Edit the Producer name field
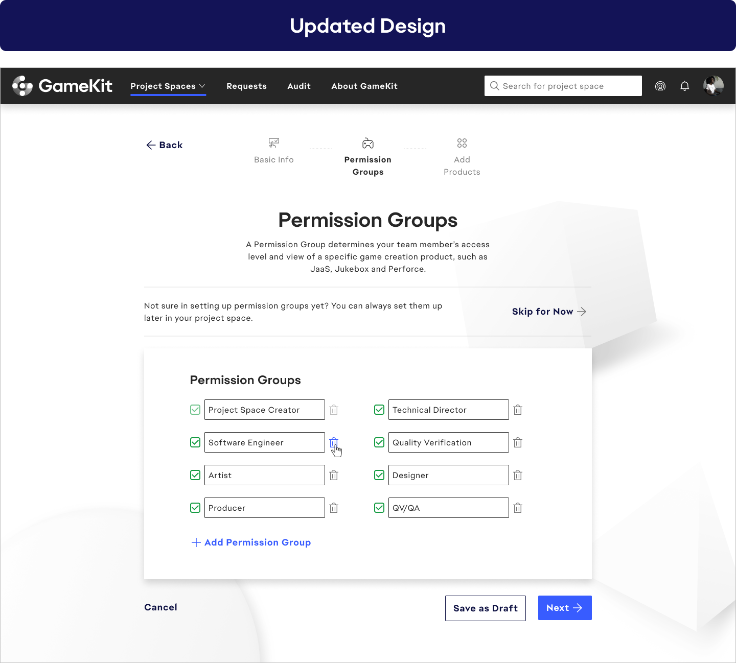Screen dimensions: 736x663 (x=265, y=508)
